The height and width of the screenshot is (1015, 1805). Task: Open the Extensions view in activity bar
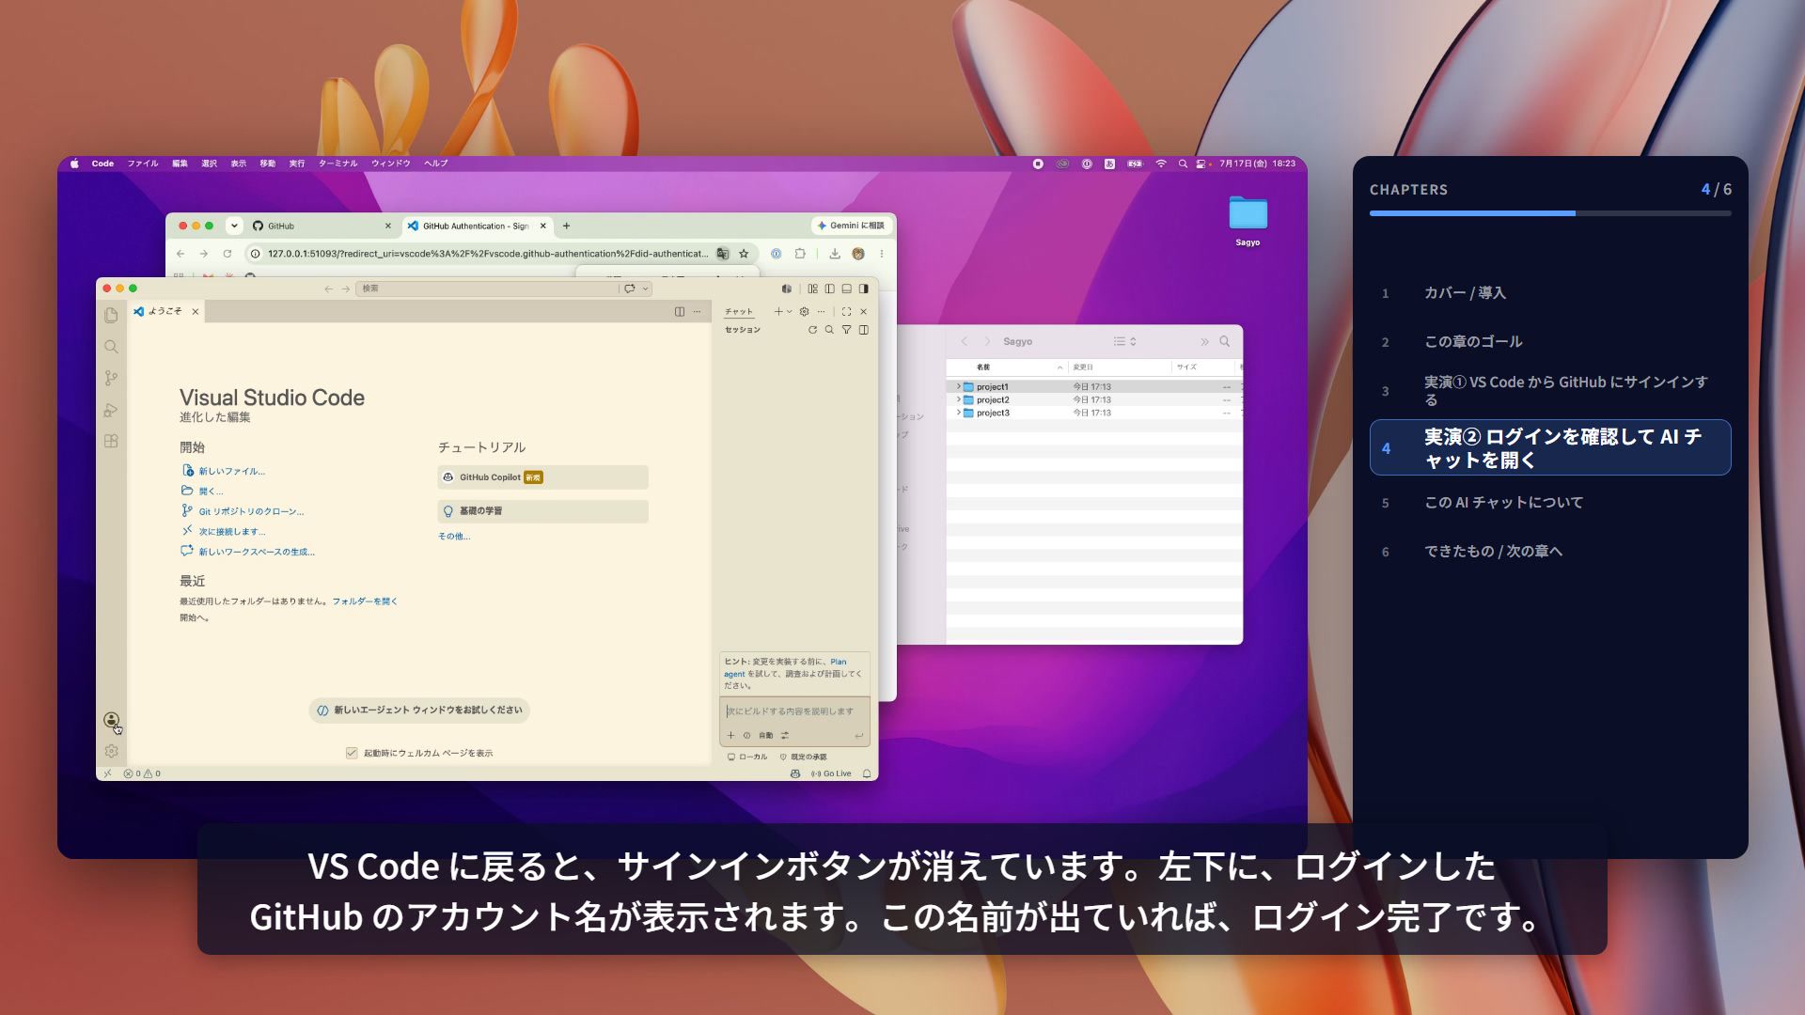[x=111, y=441]
